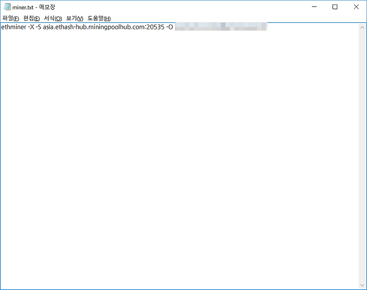The width and height of the screenshot is (367, 290).
Task: Click the scrollbar down arrow
Action: (x=362, y=286)
